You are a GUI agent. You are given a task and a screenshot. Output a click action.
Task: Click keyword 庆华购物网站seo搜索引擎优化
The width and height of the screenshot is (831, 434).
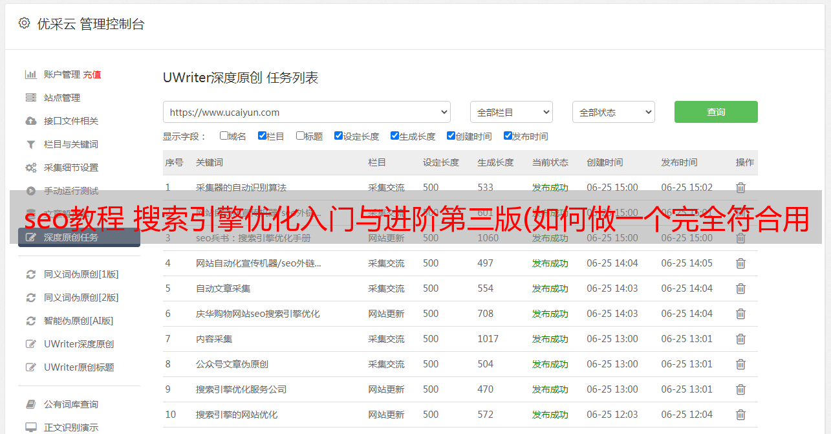point(258,314)
